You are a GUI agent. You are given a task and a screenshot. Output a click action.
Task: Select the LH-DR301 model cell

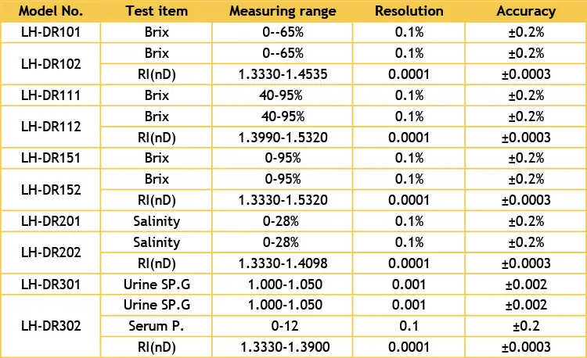click(50, 285)
